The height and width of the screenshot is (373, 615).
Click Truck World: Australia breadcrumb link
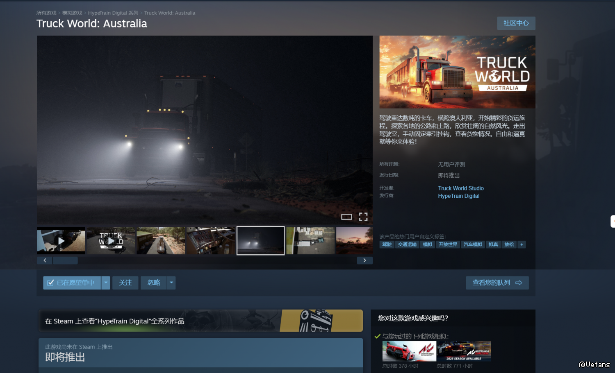[x=170, y=13]
